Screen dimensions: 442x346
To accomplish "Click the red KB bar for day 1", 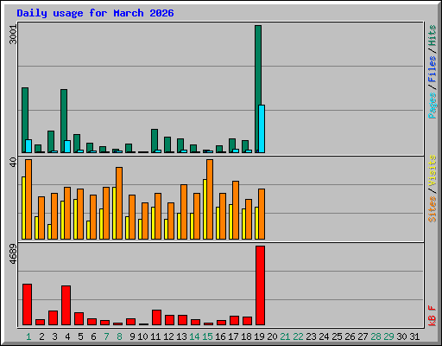I will pos(27,304).
